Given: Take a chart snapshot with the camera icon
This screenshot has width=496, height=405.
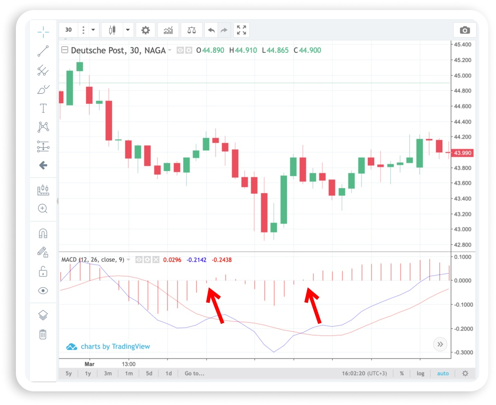Looking at the screenshot, I should click(465, 30).
